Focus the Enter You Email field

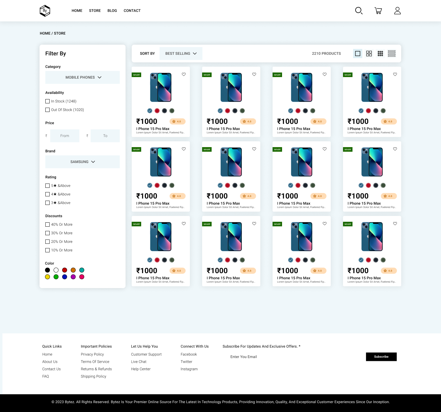(x=294, y=357)
